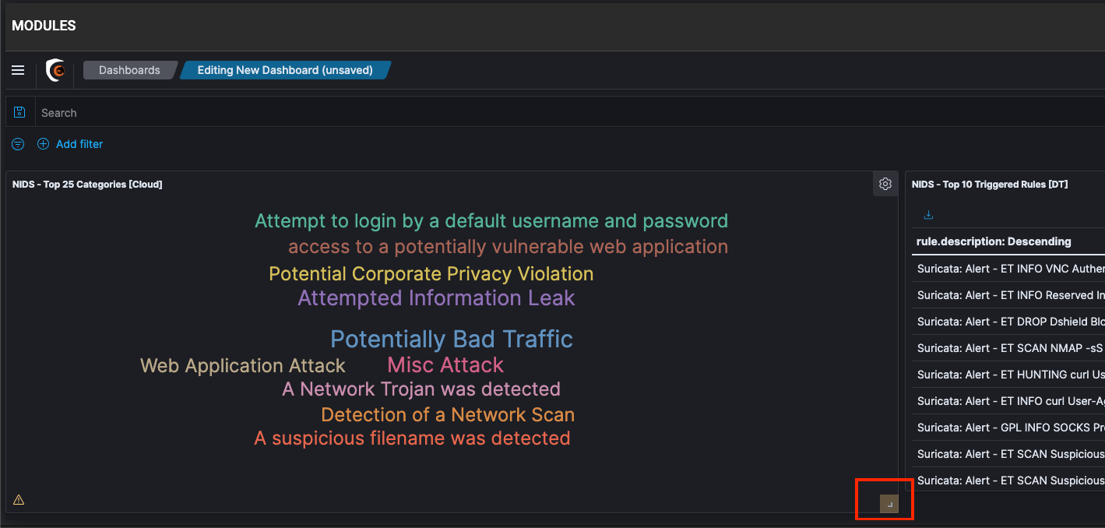
Task: Go to the Dashboards breadcrumb
Action: 129,70
